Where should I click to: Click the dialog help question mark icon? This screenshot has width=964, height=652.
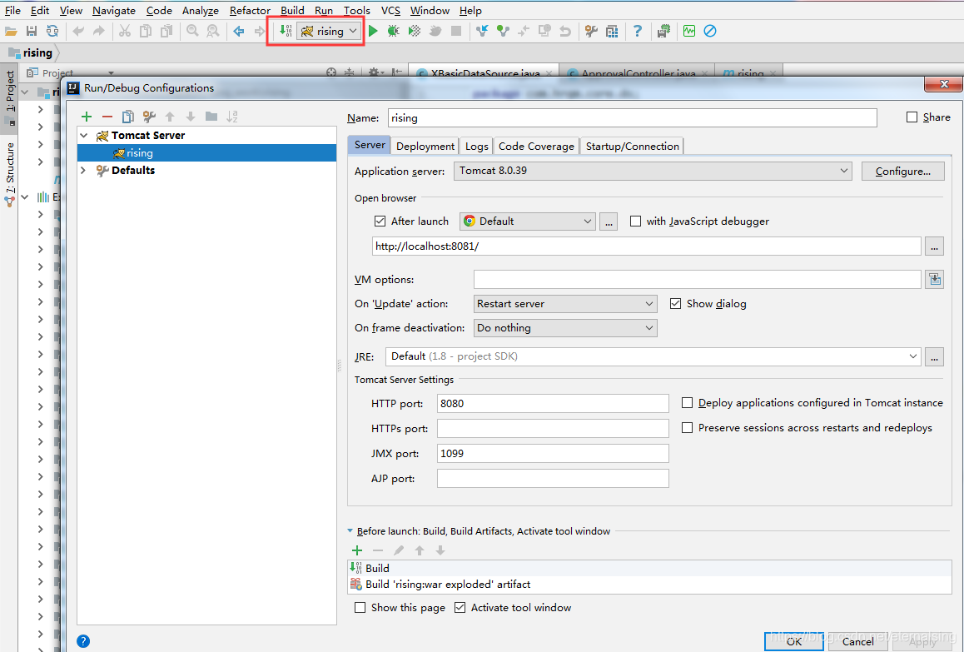pos(83,641)
